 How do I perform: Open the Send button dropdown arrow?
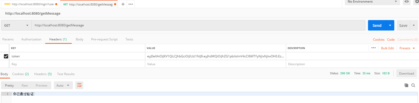coord(390,25)
